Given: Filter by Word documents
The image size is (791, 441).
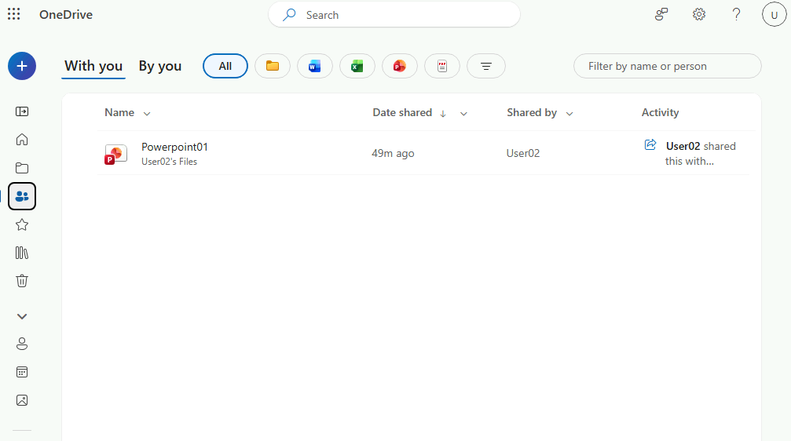Looking at the screenshot, I should [315, 66].
